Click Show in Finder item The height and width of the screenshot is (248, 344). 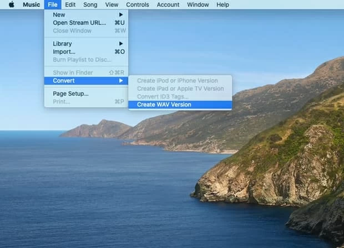coord(86,73)
